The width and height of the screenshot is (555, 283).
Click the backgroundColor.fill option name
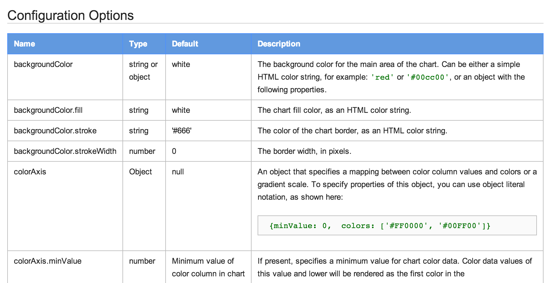coord(48,110)
